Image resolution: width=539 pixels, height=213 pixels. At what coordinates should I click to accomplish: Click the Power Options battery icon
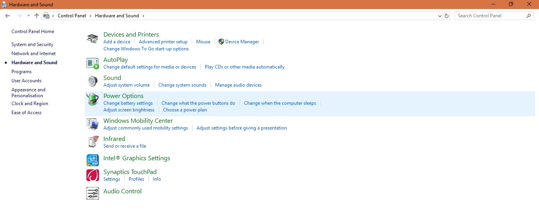click(x=92, y=99)
